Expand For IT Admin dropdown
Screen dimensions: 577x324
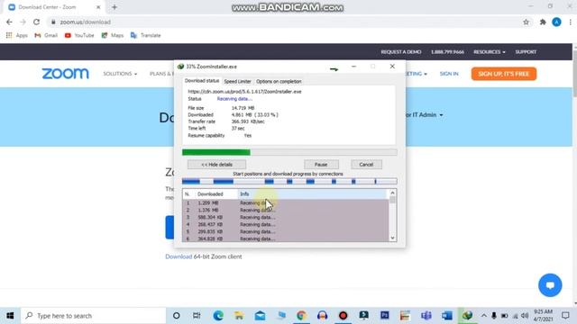(425, 115)
